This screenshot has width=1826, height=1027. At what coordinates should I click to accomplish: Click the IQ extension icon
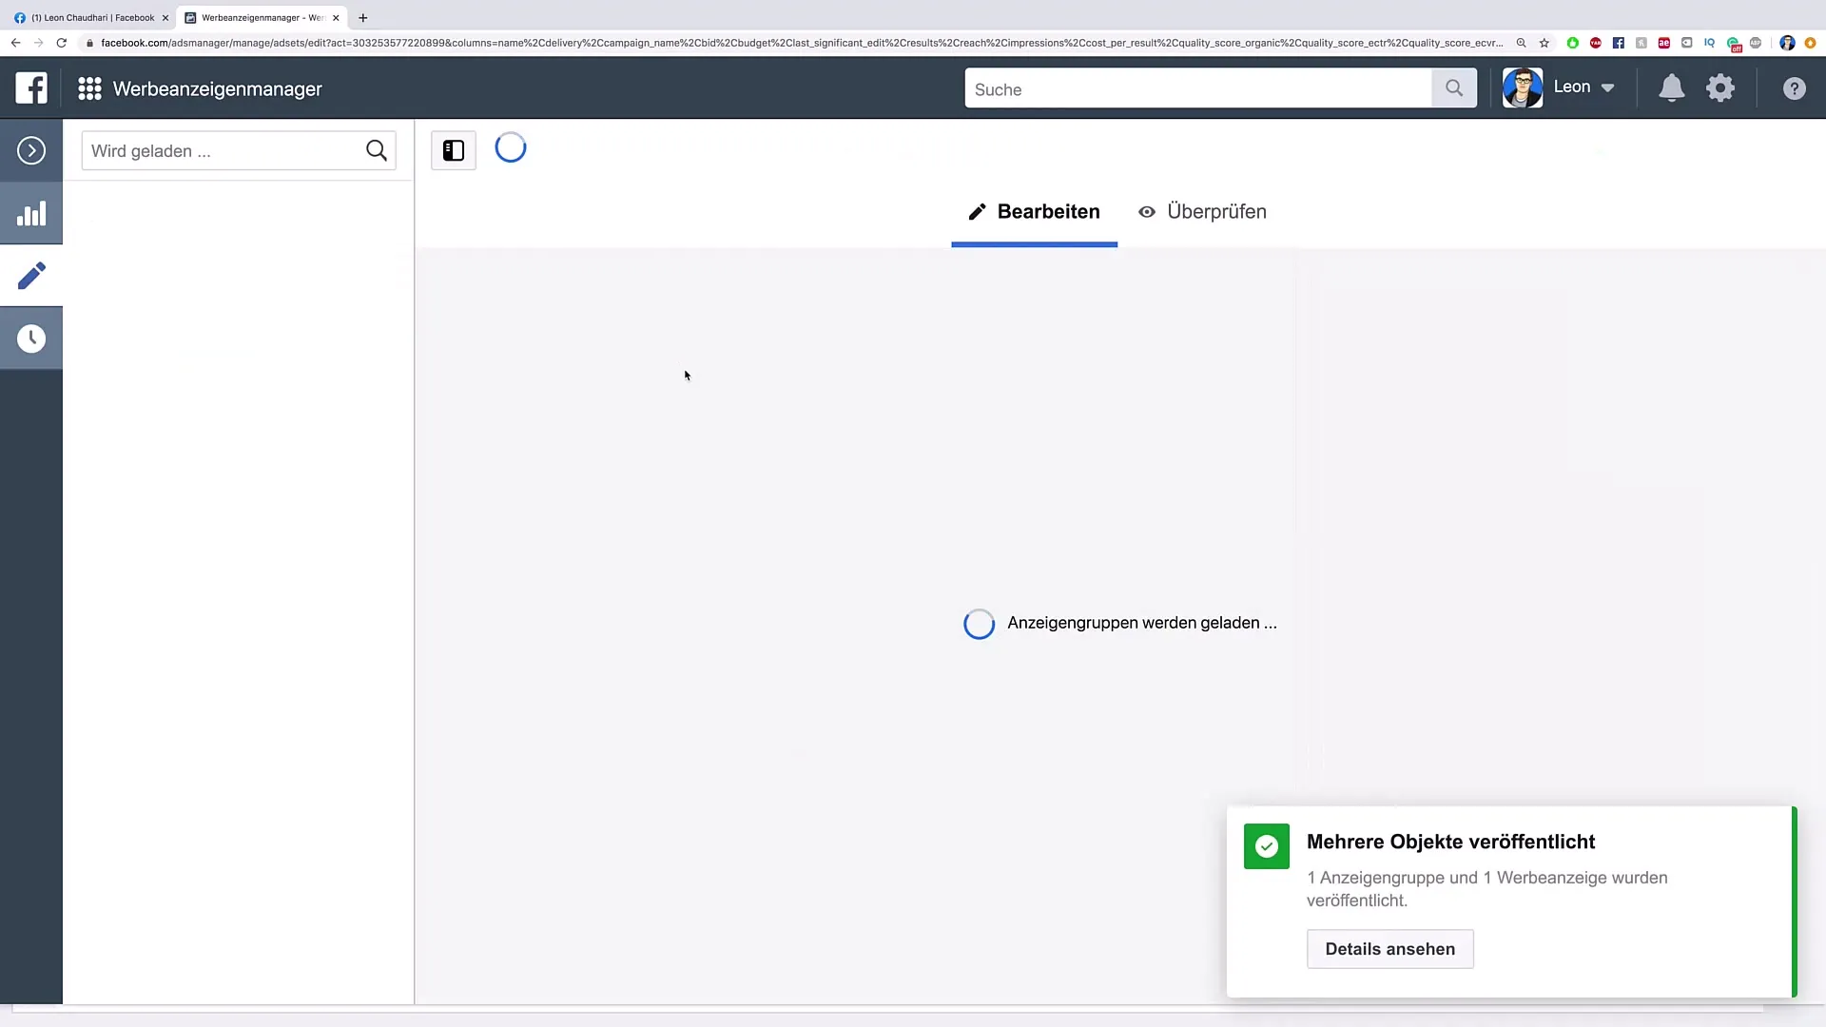(1709, 43)
